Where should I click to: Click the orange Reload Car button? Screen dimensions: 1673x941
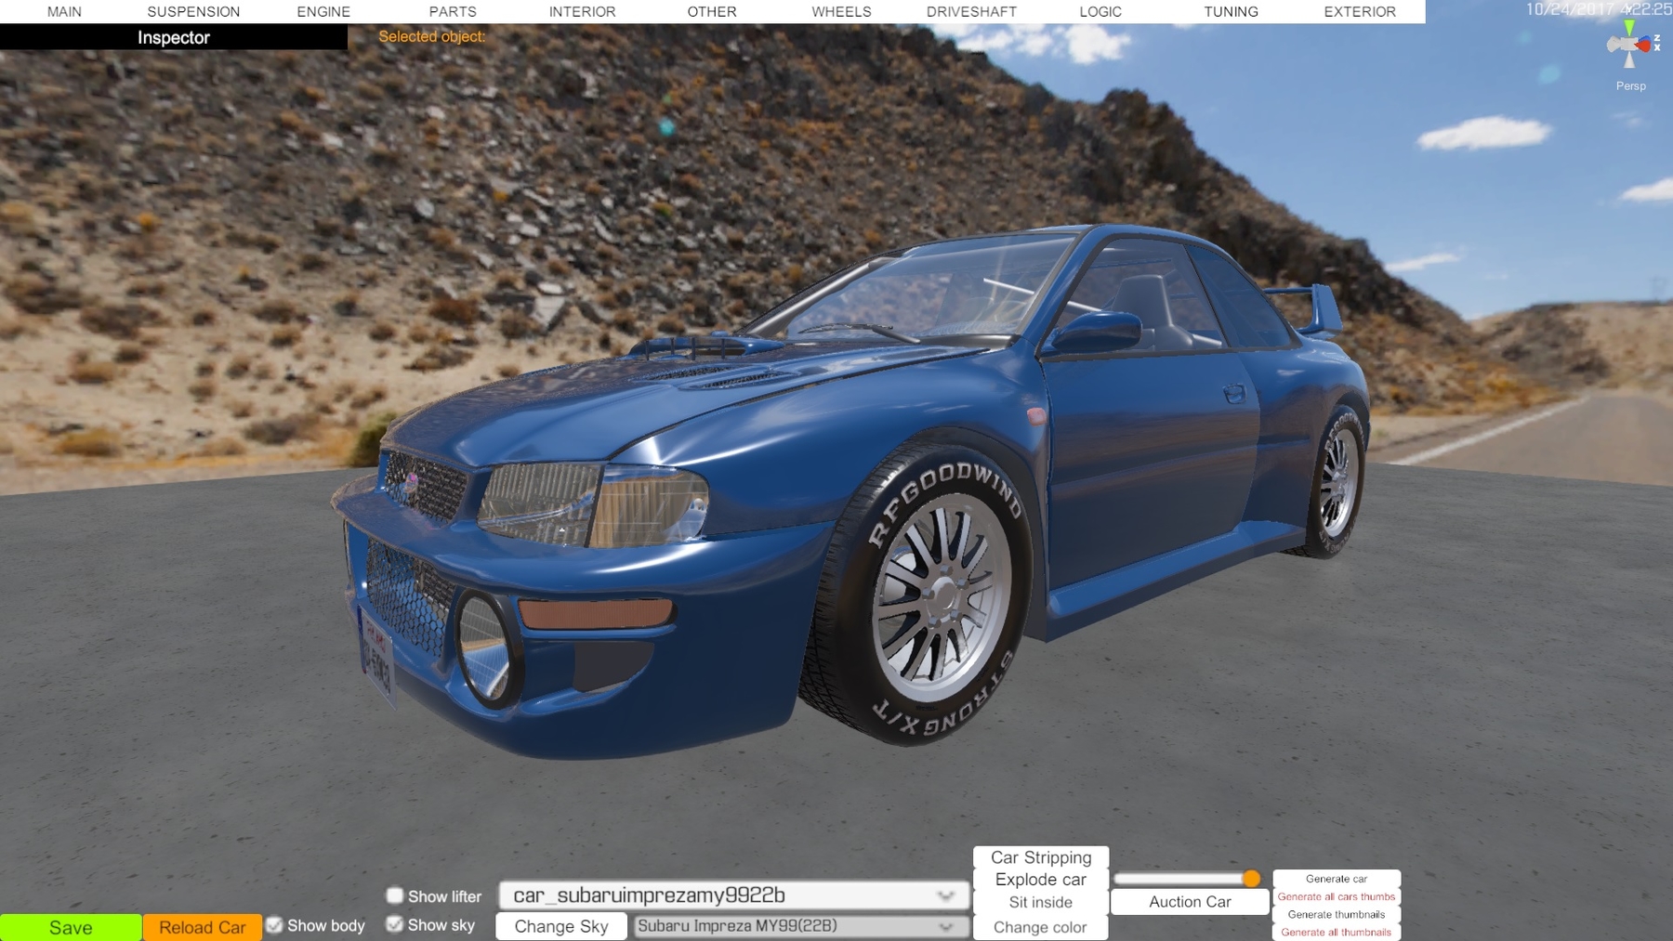pyautogui.click(x=202, y=927)
